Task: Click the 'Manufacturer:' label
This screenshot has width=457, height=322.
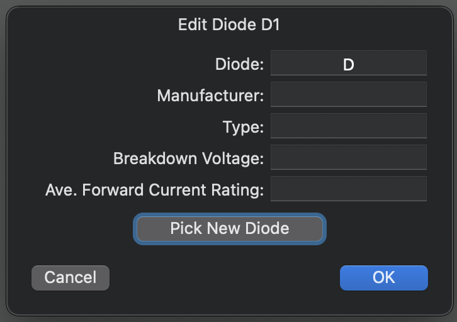Action: pyautogui.click(x=210, y=96)
